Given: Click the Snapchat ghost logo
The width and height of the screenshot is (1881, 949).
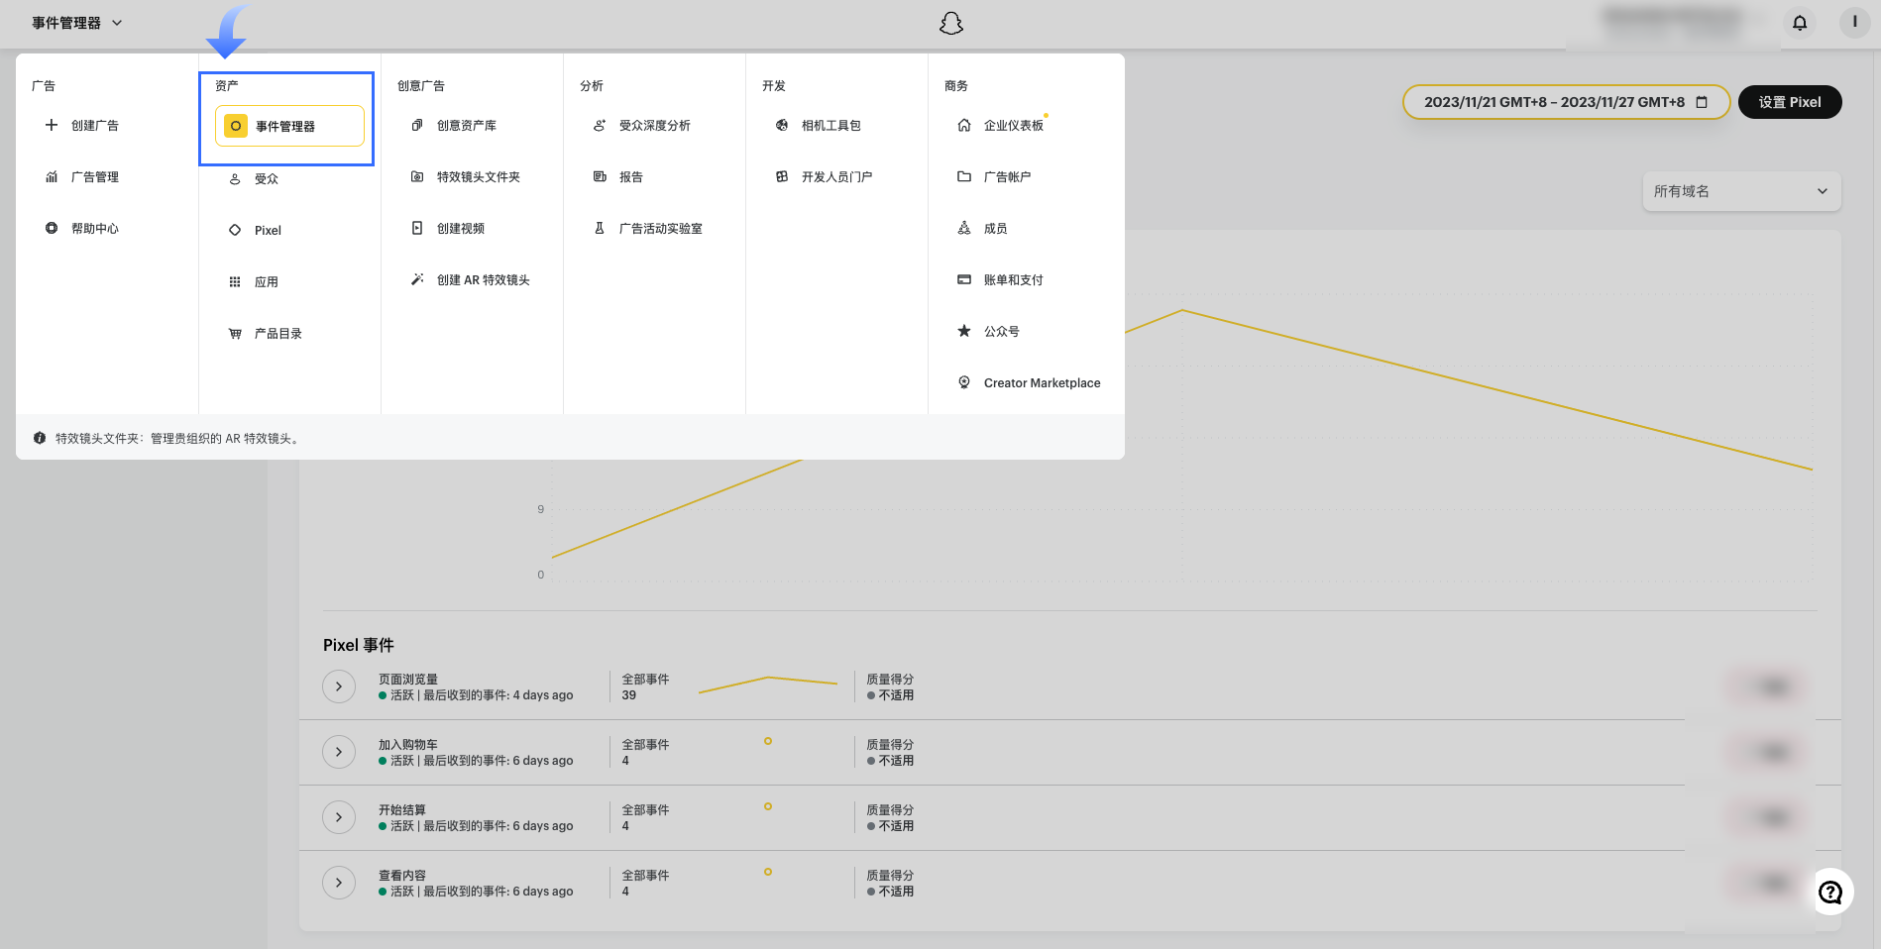Looking at the screenshot, I should (951, 23).
